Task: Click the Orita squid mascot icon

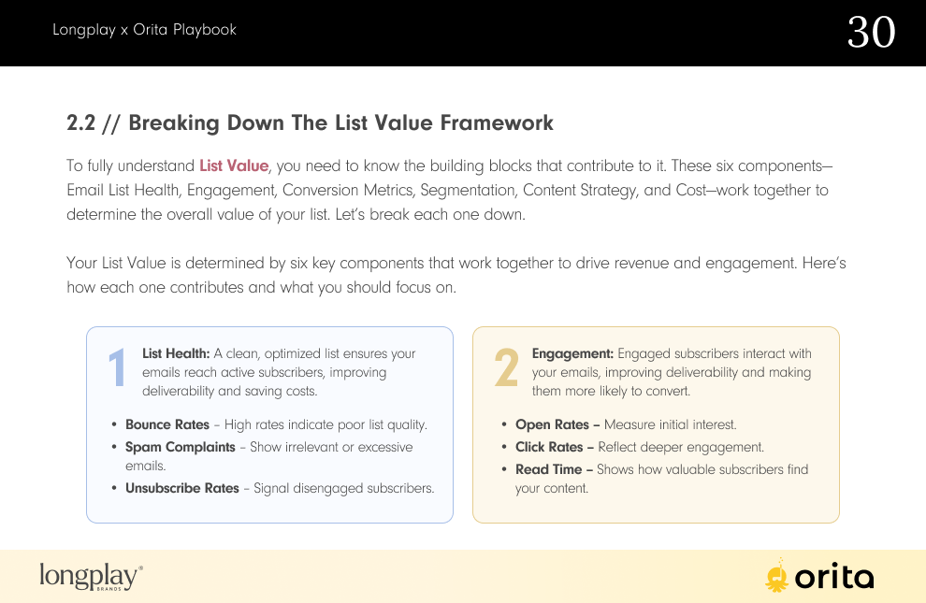Action: tap(776, 575)
